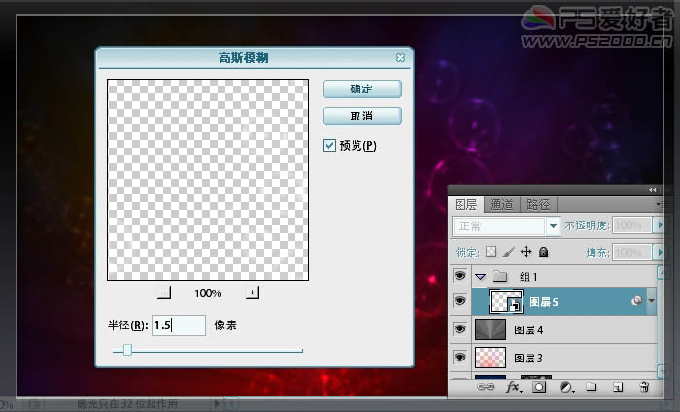Image resolution: width=680 pixels, height=412 pixels.
Task: Click the 取消 button
Action: click(361, 116)
